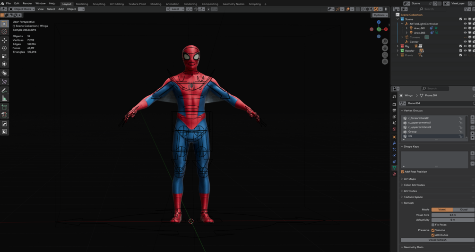Viewport: 475px width, 252px height.
Task: Expand the UV Maps panel
Action: click(409, 179)
